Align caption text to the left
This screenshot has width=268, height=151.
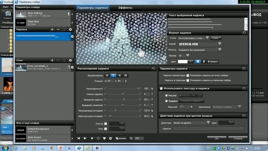[x=107, y=75]
